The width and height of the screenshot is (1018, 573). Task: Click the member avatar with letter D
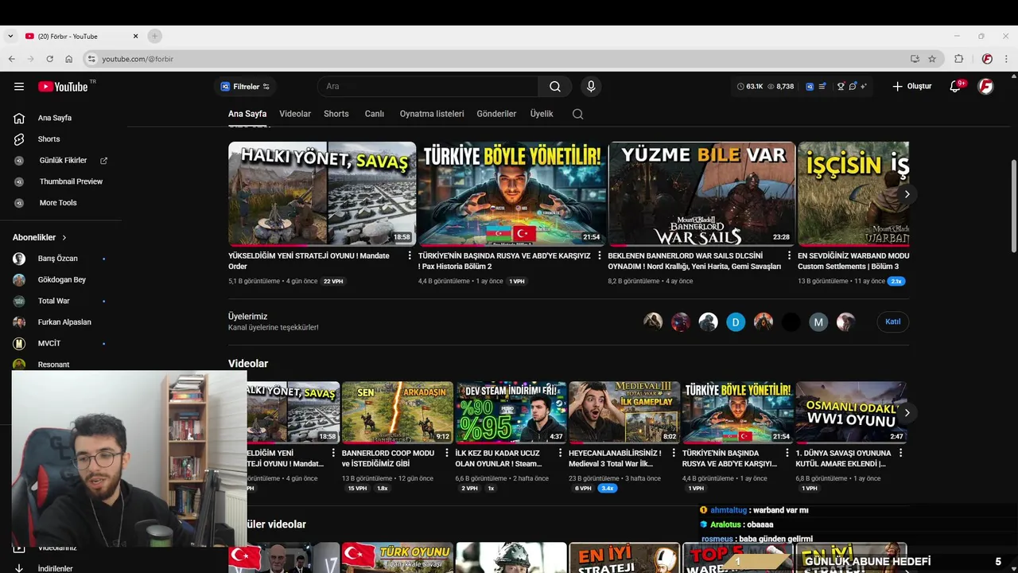(736, 322)
